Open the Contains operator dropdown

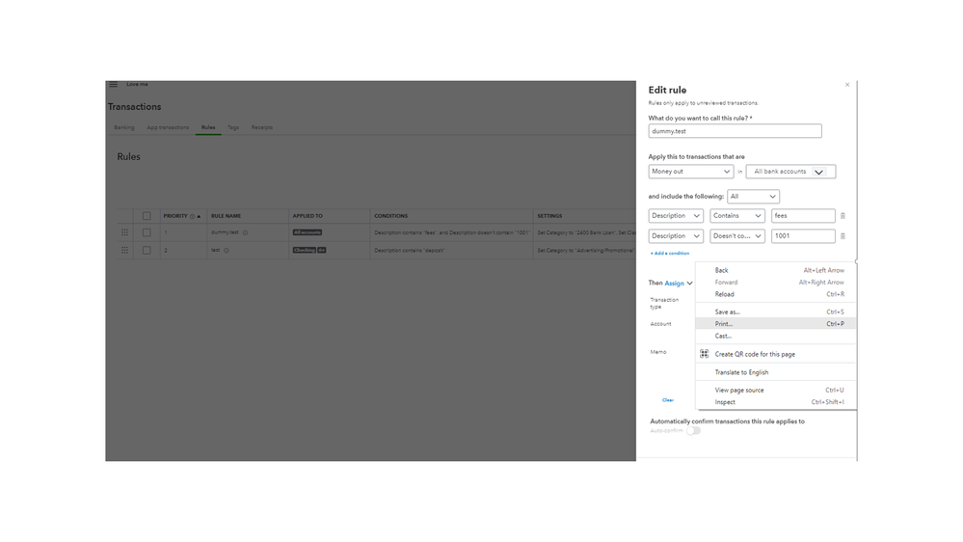click(x=737, y=216)
